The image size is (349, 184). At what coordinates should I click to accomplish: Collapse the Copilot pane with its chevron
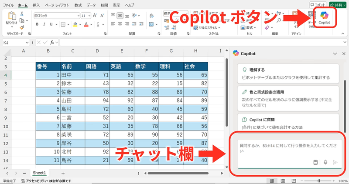click(x=335, y=54)
